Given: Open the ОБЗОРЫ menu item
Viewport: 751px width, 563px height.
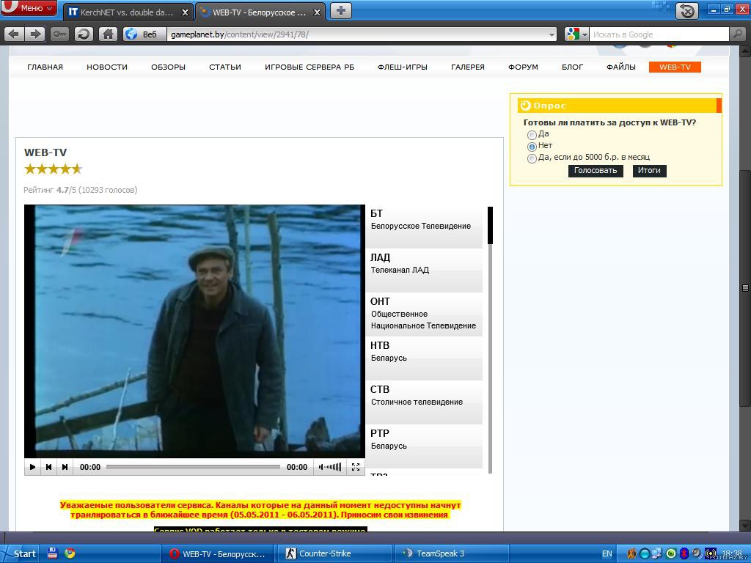Looking at the screenshot, I should tap(168, 67).
